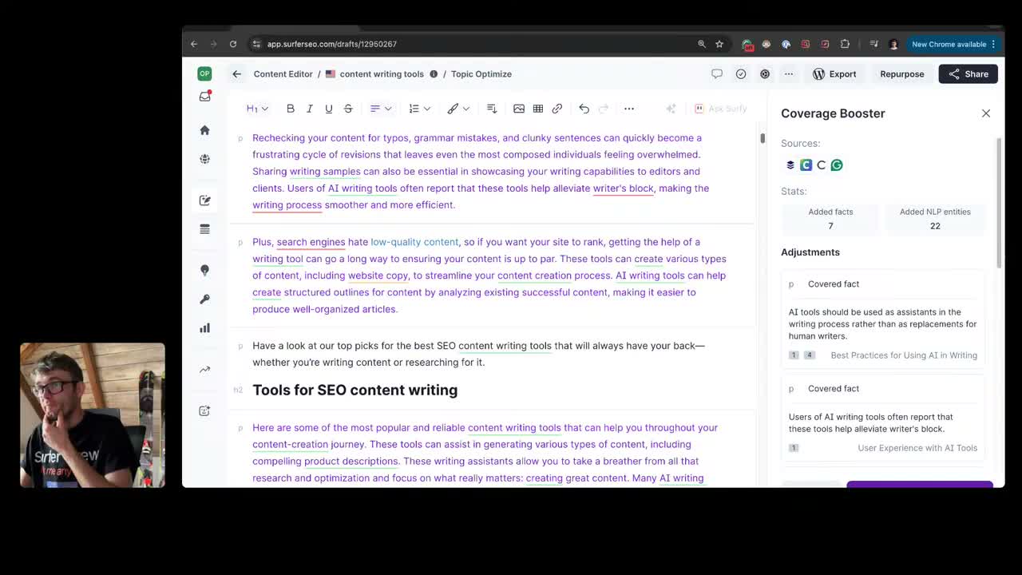
Task: Undo the last edit
Action: 584,109
